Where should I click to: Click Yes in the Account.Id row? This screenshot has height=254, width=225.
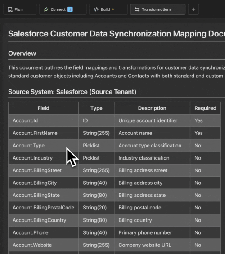205,120
